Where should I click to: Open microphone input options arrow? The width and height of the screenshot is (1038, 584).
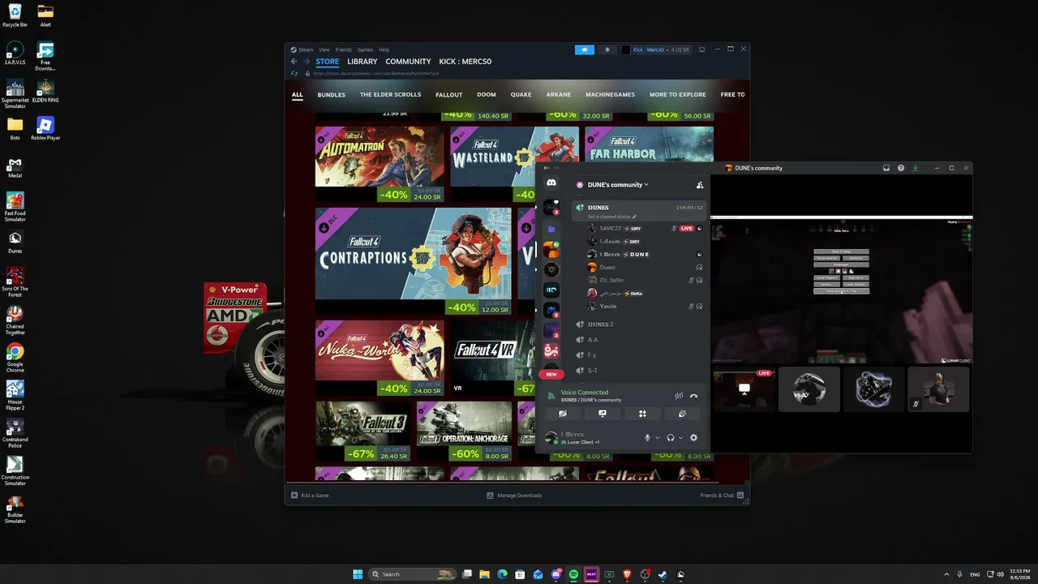point(657,438)
